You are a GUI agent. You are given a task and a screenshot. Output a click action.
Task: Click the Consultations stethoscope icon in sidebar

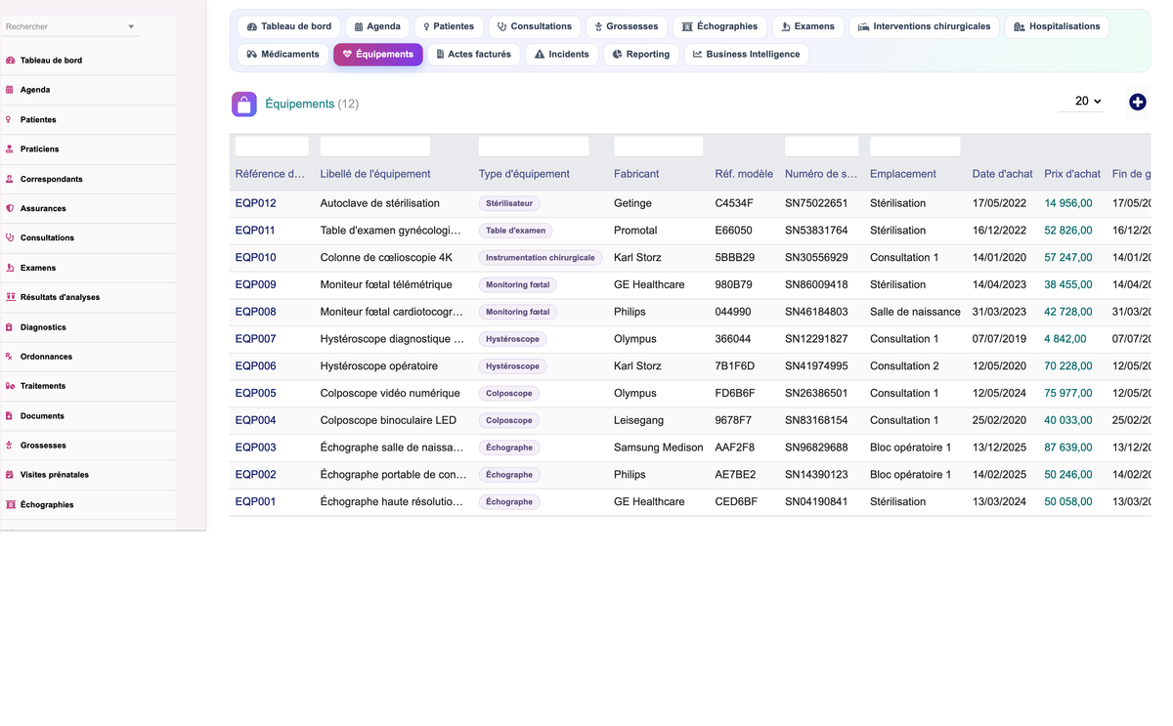[10, 238]
